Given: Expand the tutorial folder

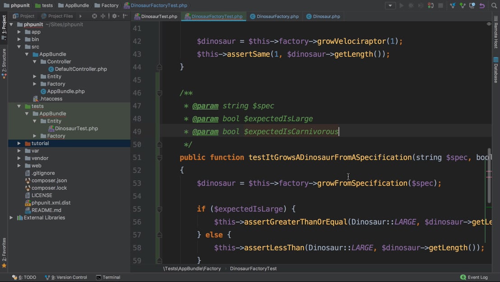Looking at the screenshot, I should (19, 143).
